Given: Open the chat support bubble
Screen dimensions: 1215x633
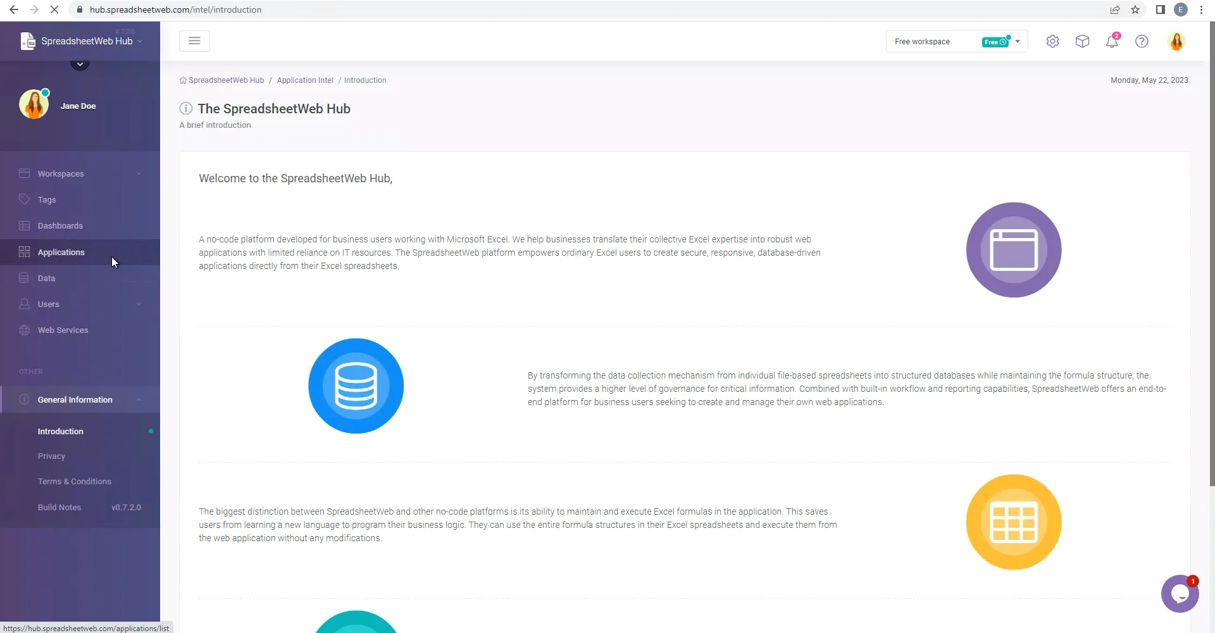Looking at the screenshot, I should (x=1180, y=594).
